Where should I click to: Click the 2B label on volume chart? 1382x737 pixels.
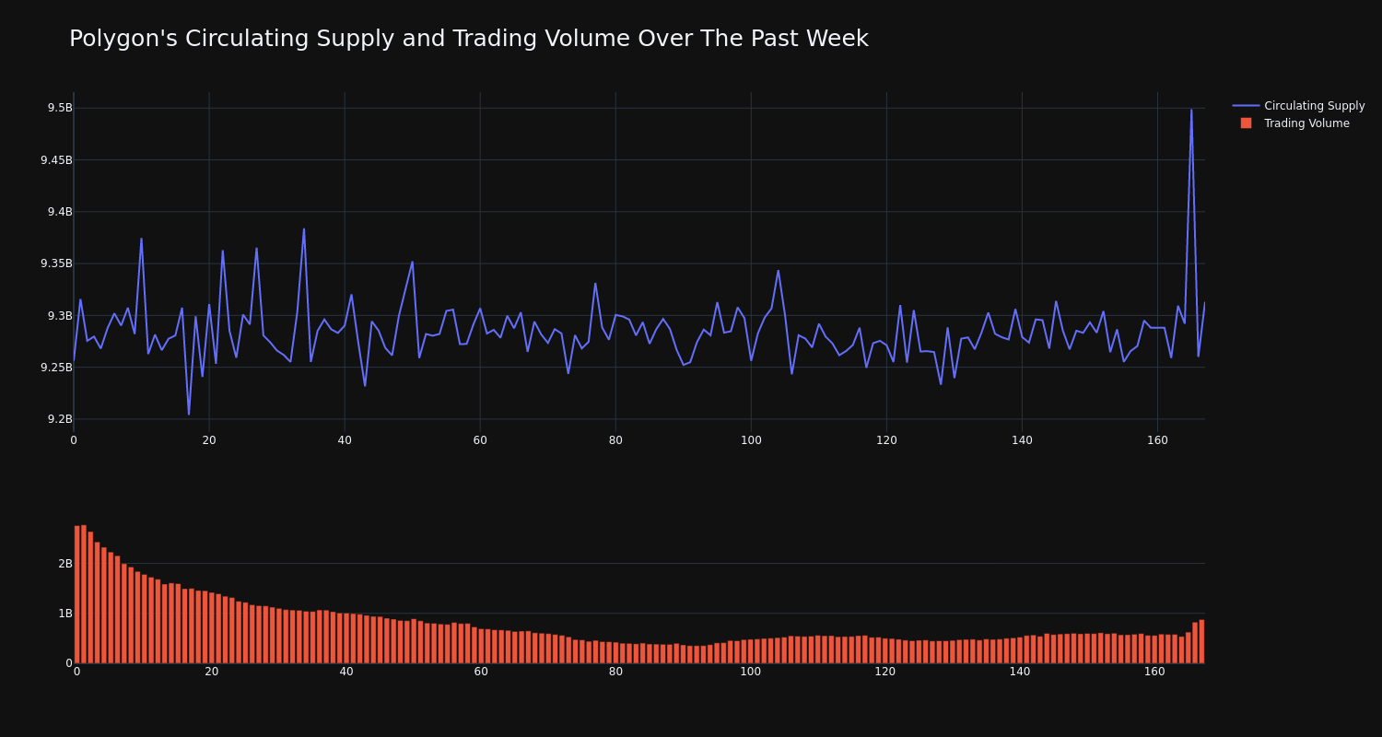[x=64, y=563]
